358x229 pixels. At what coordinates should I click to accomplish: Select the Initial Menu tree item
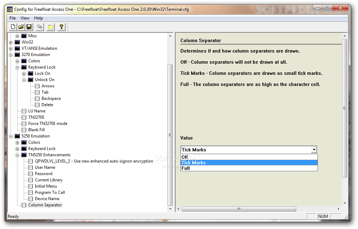click(46, 186)
